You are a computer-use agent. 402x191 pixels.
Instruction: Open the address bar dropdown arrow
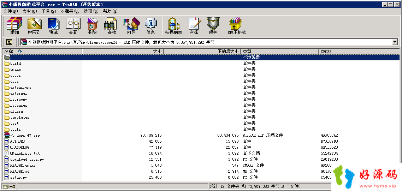(395, 42)
